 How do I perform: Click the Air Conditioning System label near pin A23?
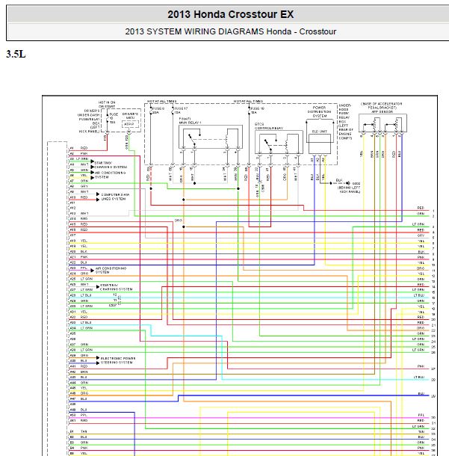[111, 270]
